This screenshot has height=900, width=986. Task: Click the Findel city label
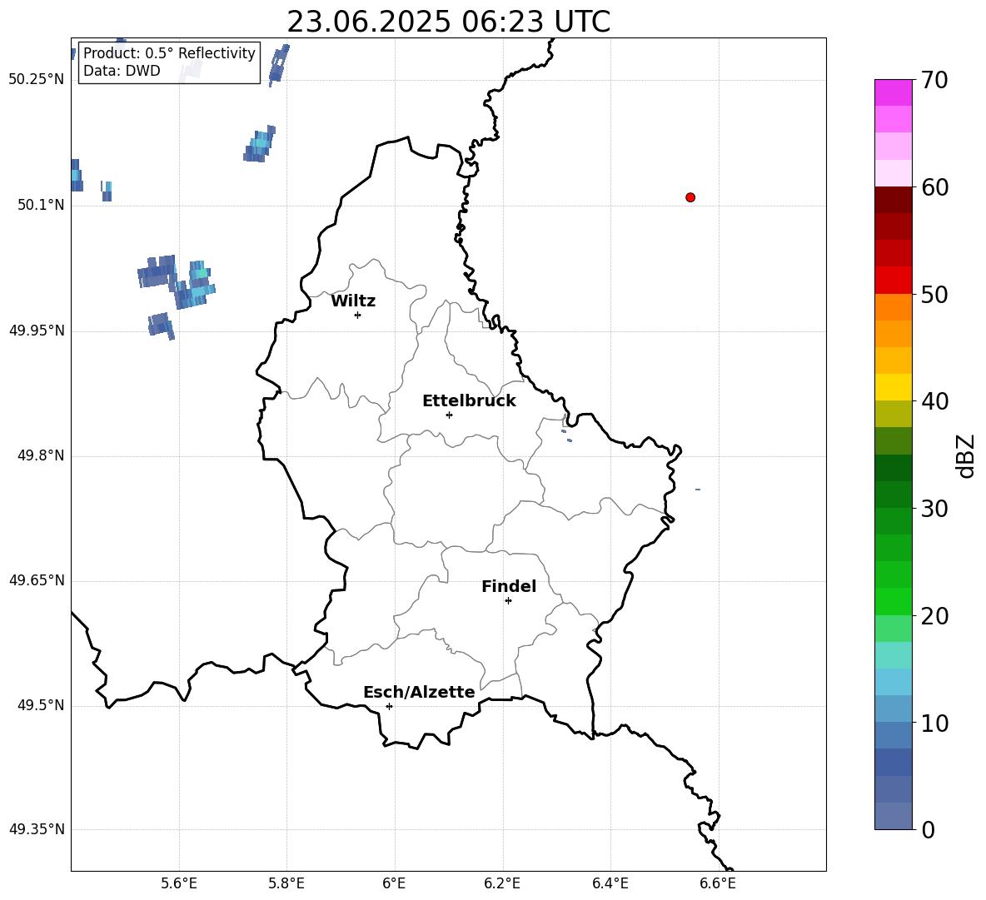click(x=509, y=586)
